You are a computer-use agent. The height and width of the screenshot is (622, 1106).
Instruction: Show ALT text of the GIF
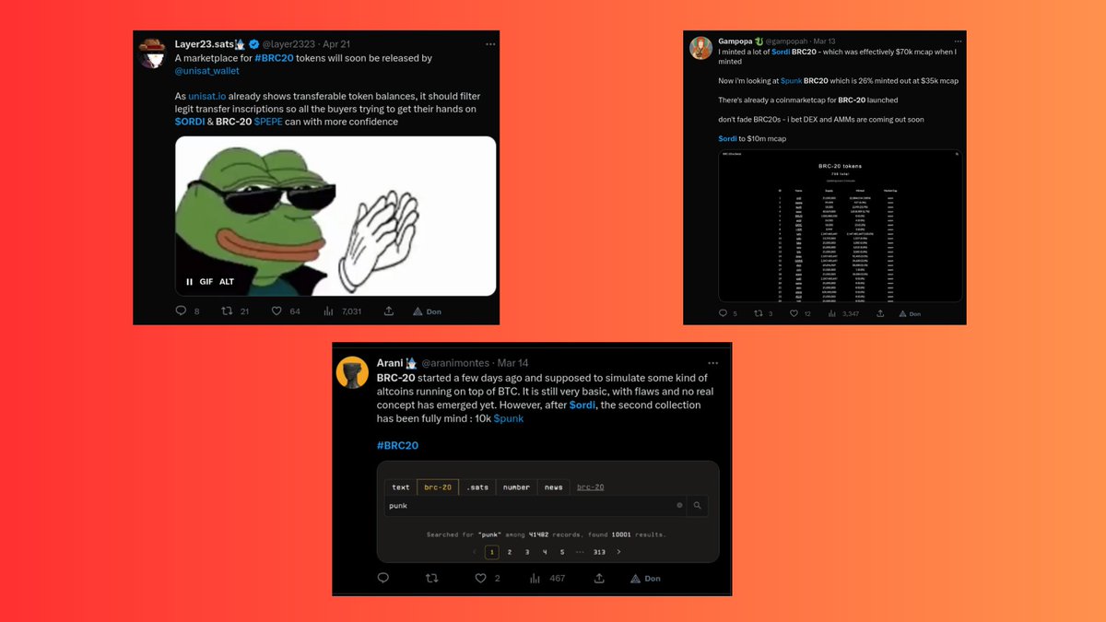[227, 282]
